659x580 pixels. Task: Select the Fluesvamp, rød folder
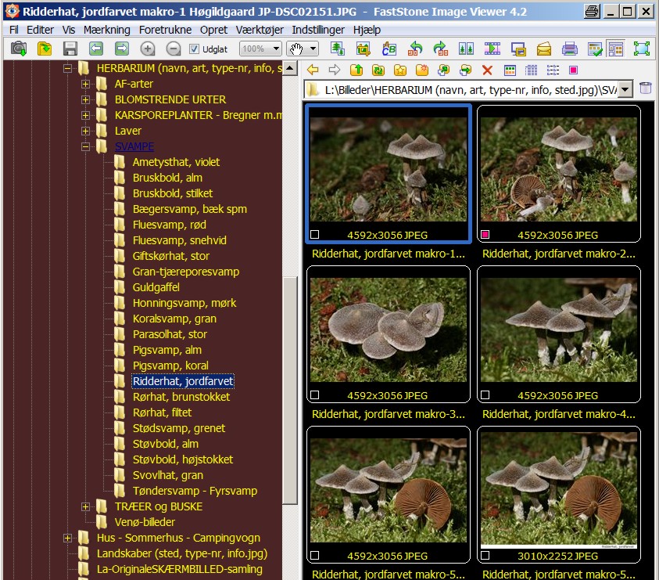pos(169,225)
